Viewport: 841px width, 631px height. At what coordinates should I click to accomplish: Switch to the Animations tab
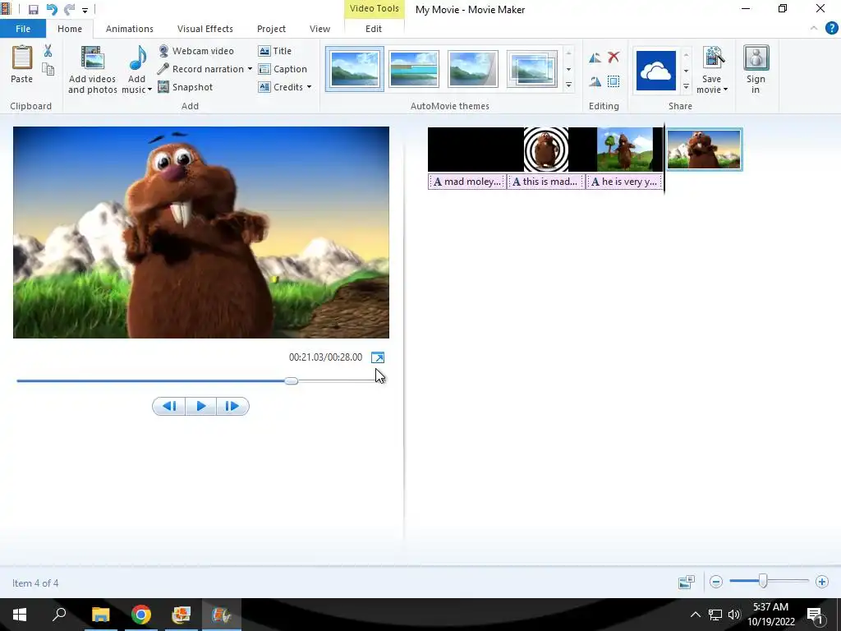pos(129,29)
